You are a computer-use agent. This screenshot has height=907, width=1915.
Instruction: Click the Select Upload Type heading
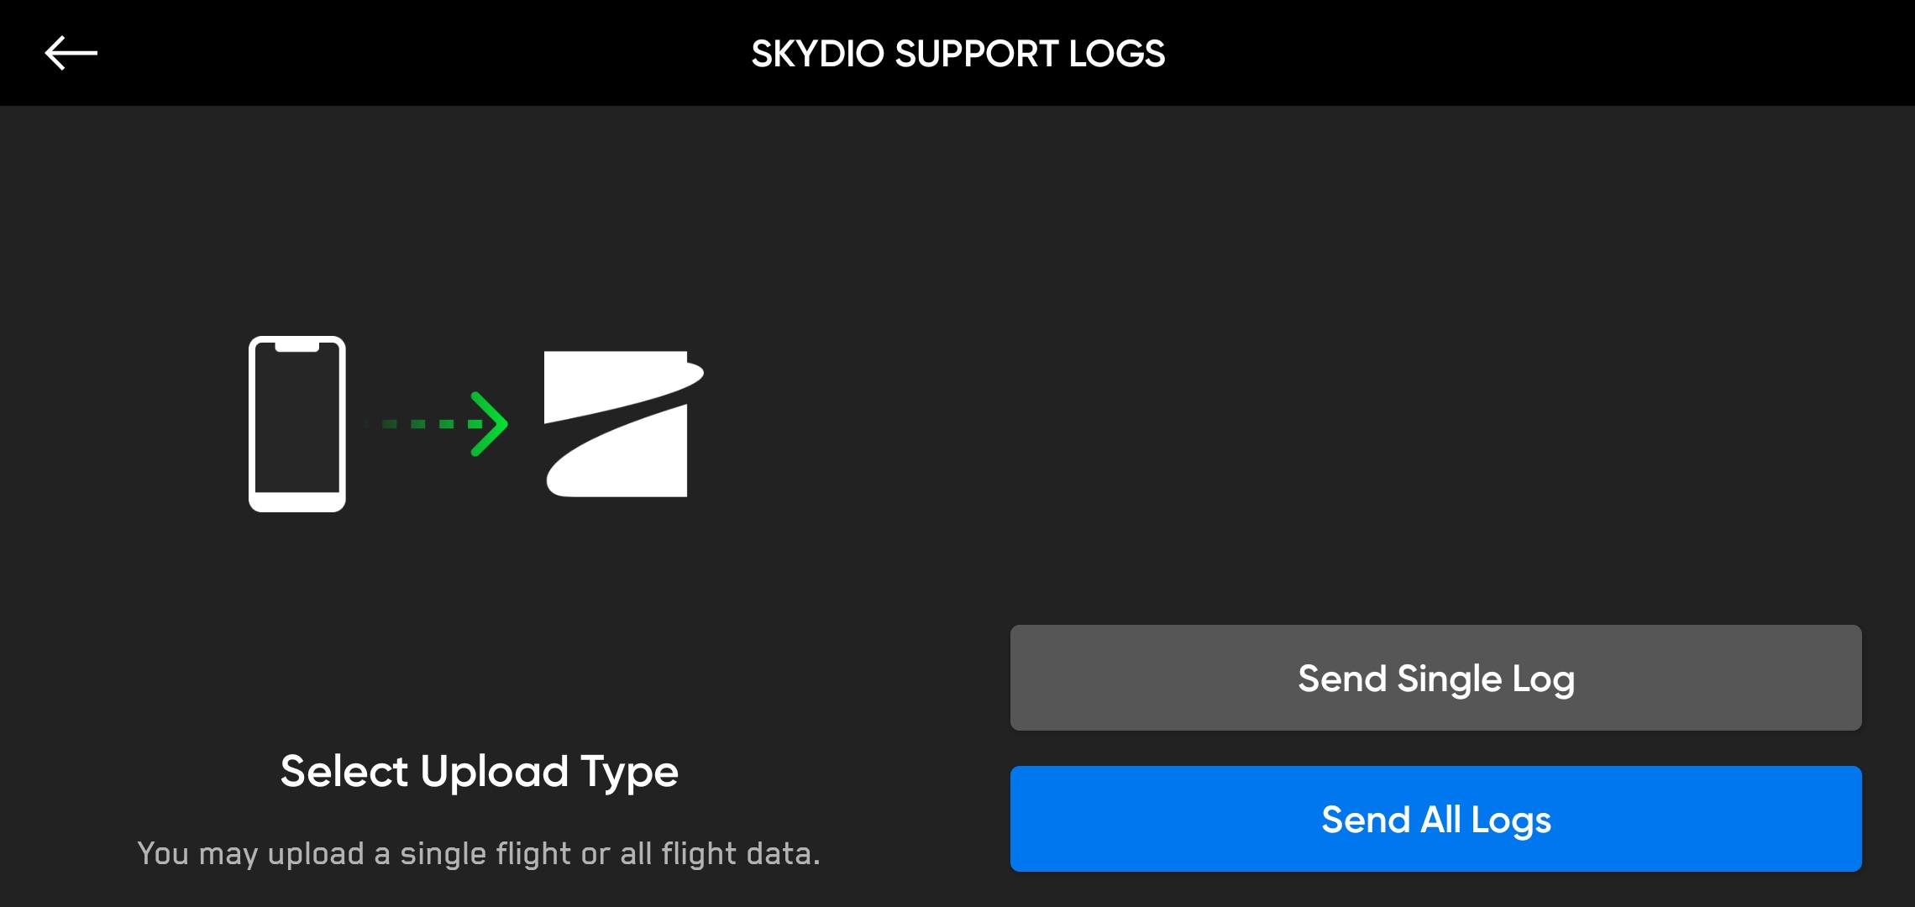click(x=479, y=771)
